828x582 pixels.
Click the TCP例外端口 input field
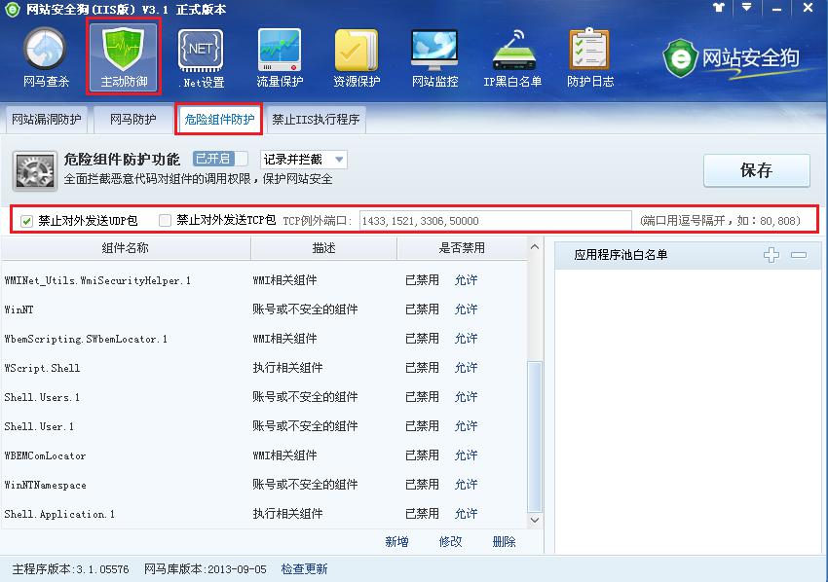pyautogui.click(x=495, y=221)
